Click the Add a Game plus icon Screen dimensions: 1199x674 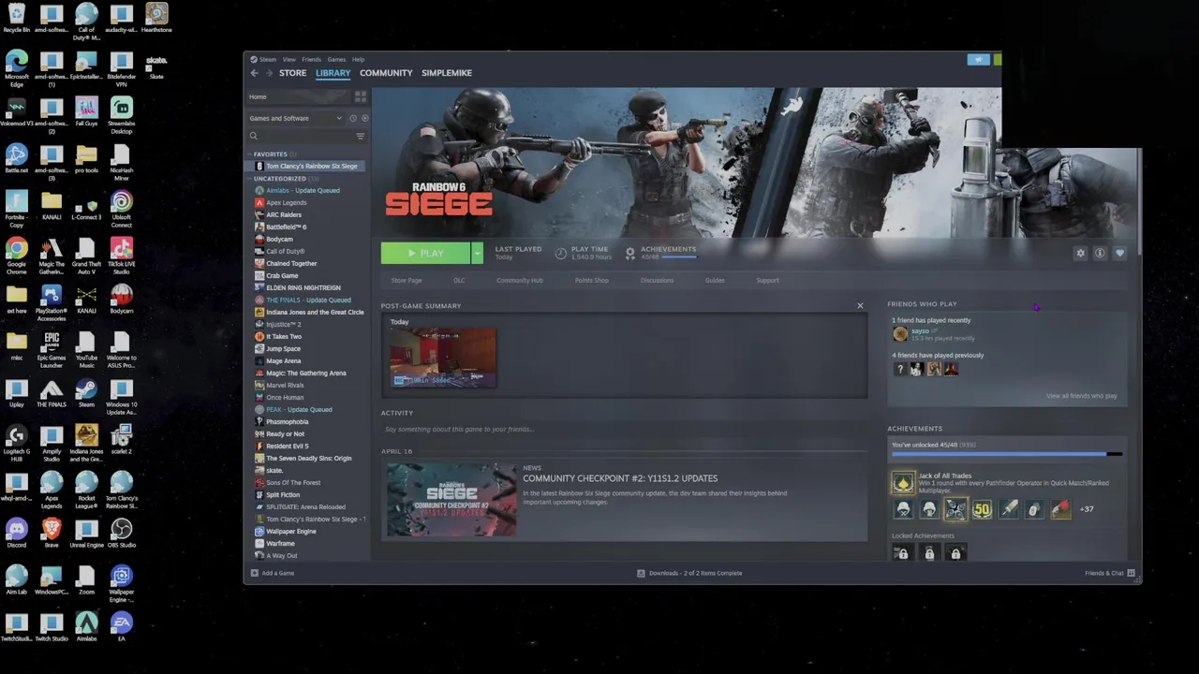(254, 573)
